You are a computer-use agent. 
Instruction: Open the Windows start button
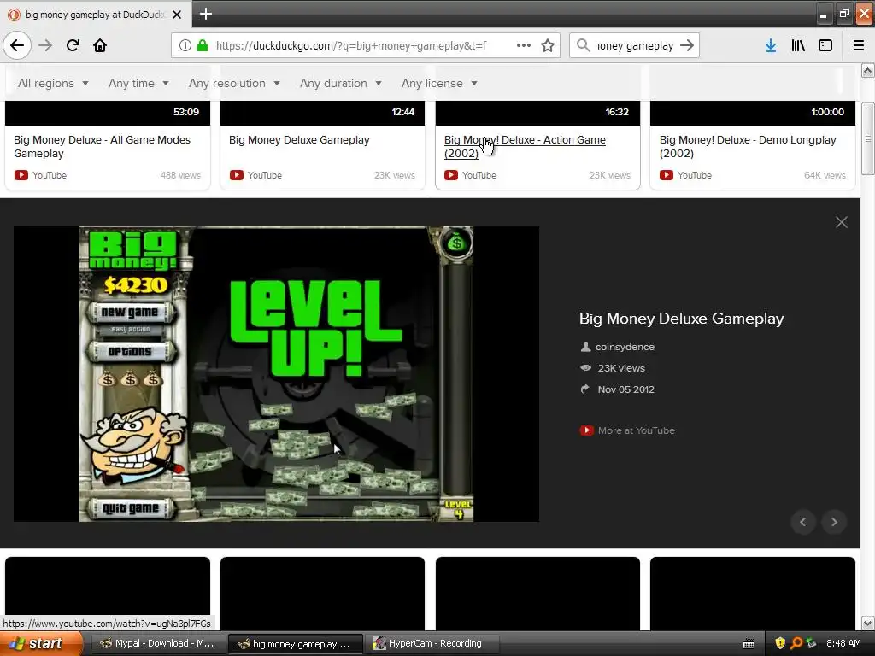point(41,643)
